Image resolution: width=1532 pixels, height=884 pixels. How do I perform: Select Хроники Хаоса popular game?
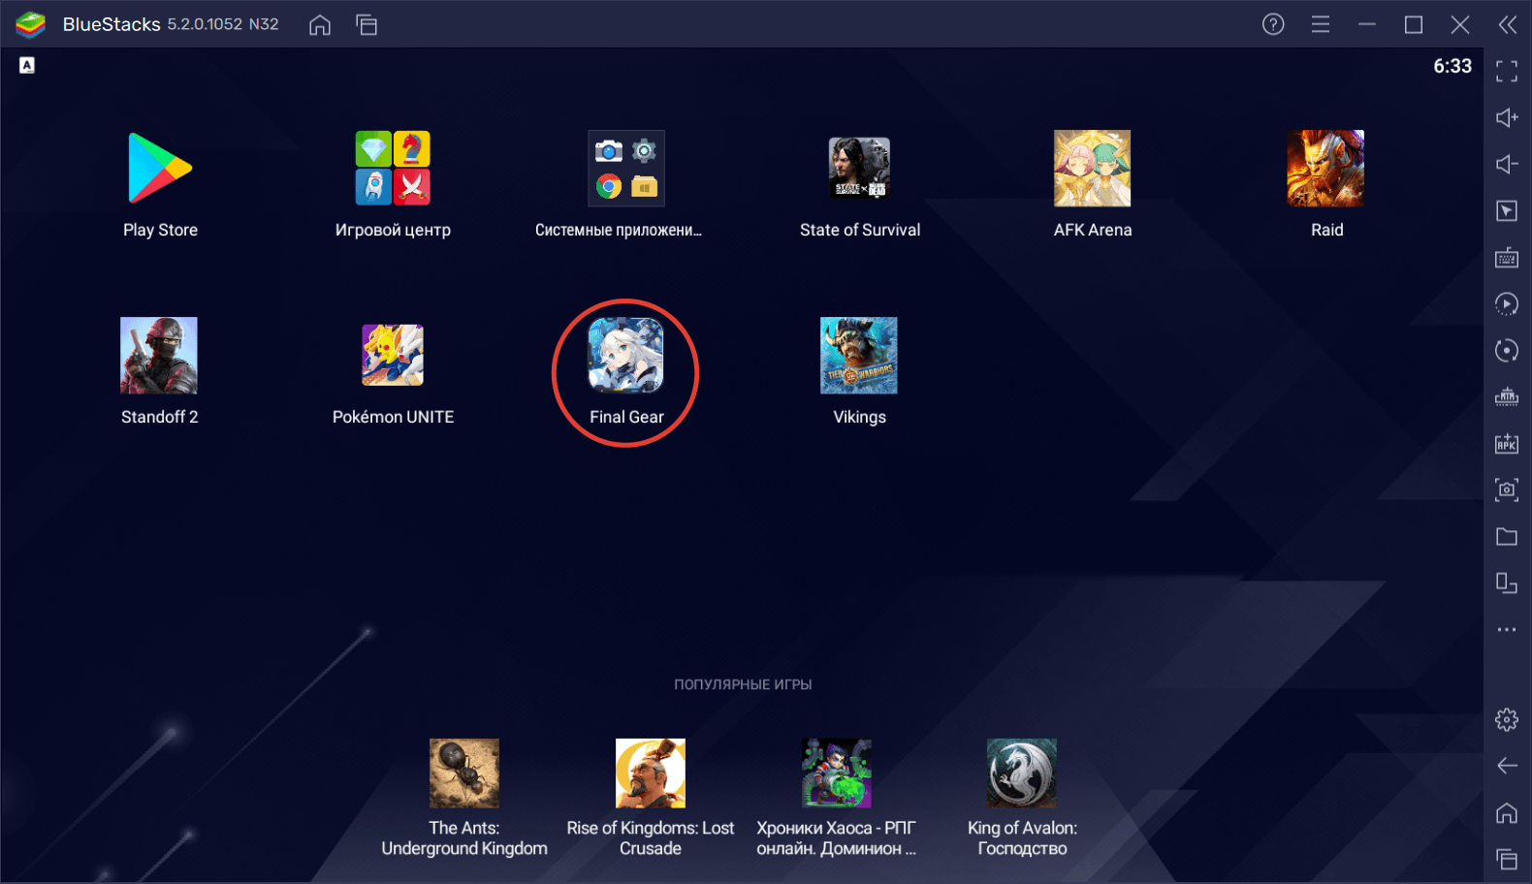837,773
